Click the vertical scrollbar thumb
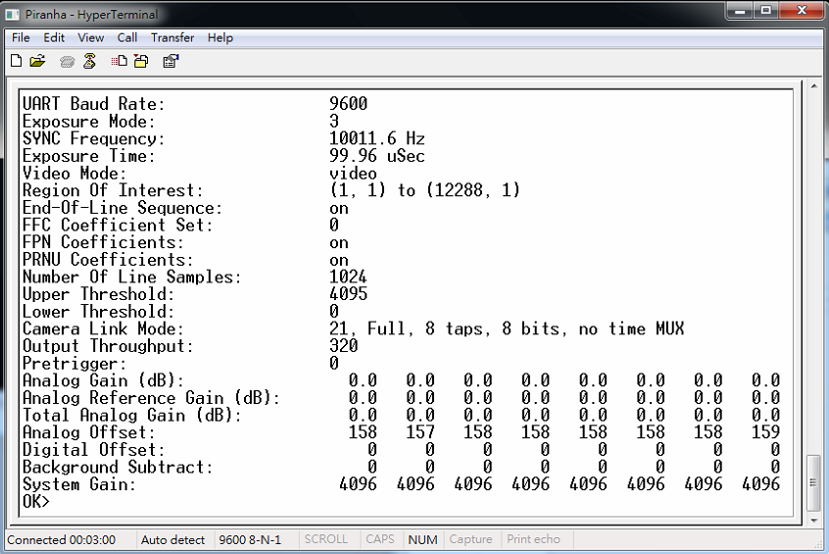 [x=814, y=482]
